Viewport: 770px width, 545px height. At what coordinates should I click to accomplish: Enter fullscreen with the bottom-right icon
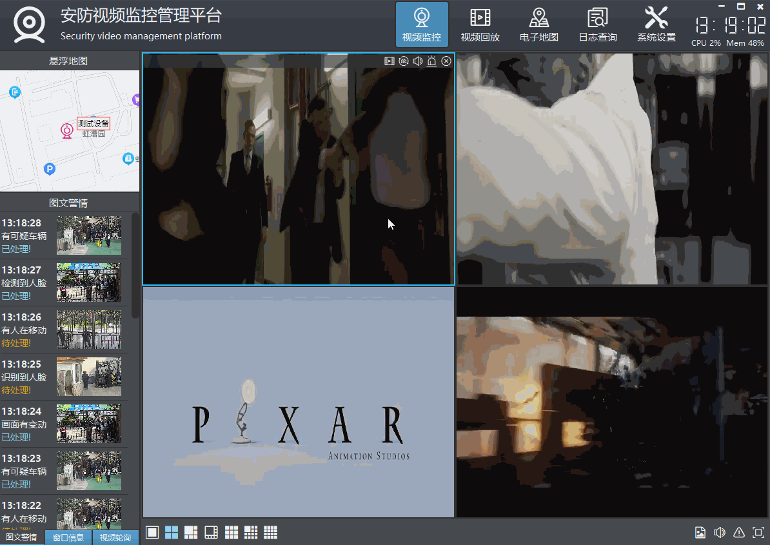(x=758, y=533)
